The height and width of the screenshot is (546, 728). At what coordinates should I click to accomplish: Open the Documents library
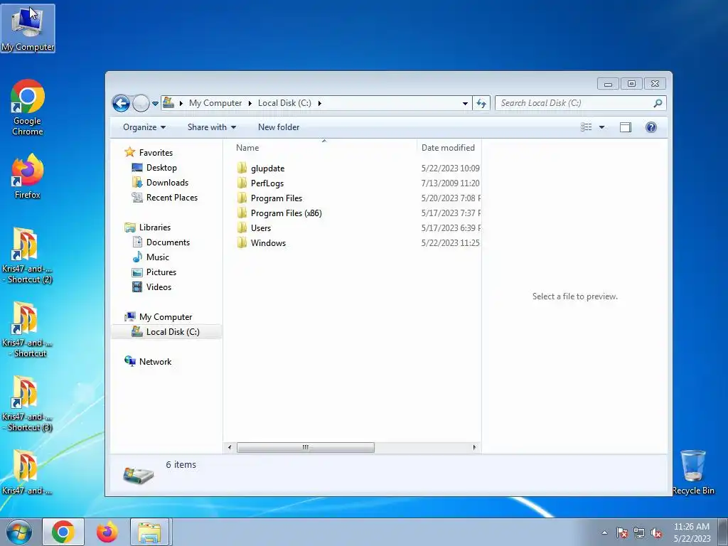[168, 242]
